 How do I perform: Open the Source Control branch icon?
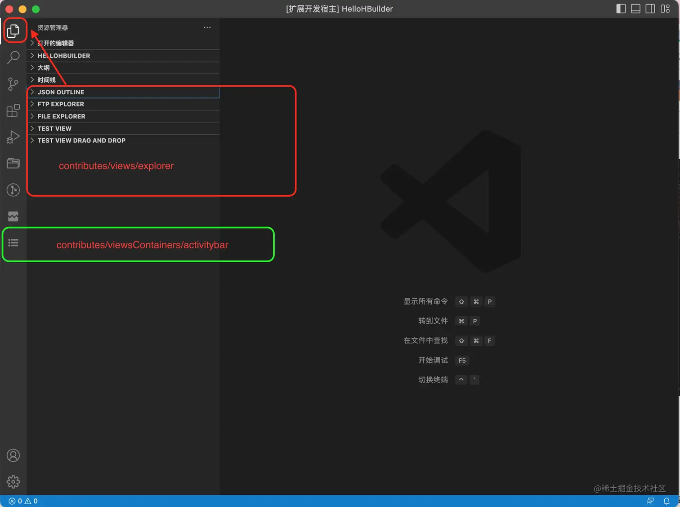coord(13,84)
